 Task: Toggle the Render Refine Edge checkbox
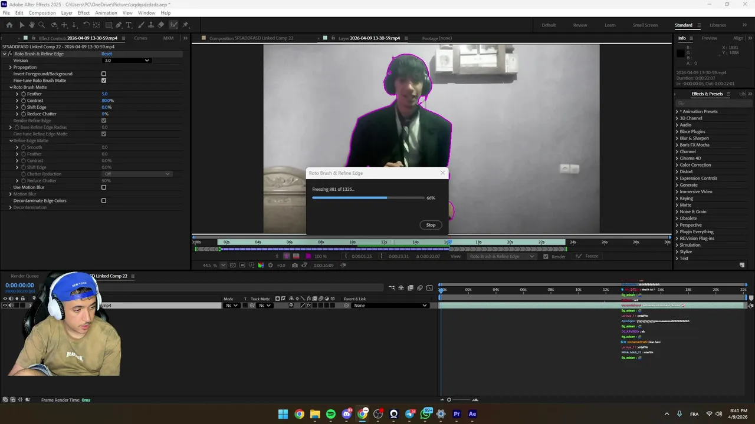pos(104,121)
